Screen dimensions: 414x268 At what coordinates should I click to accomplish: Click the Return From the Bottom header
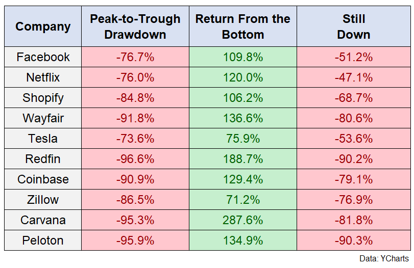[x=243, y=26]
